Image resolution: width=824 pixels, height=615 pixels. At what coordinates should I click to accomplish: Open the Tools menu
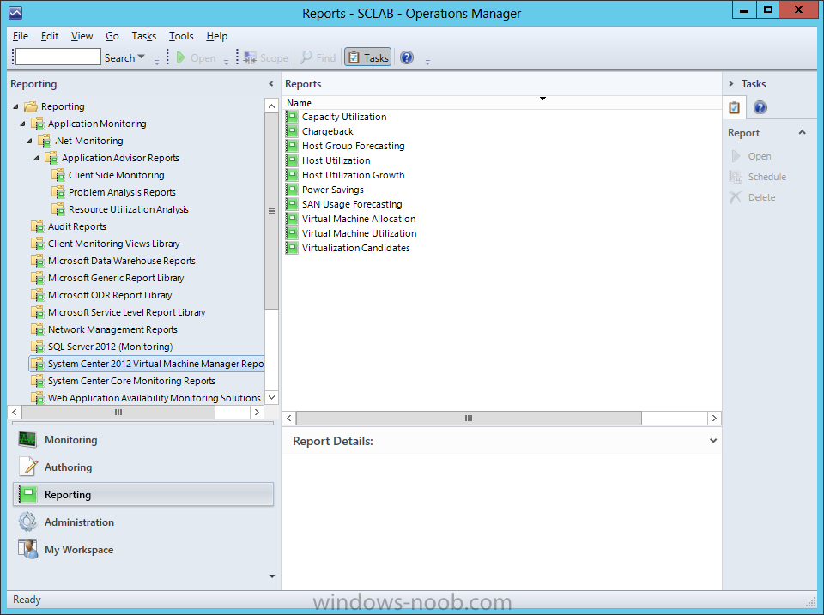(x=181, y=36)
